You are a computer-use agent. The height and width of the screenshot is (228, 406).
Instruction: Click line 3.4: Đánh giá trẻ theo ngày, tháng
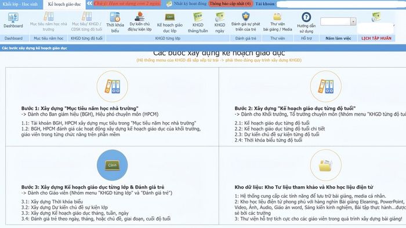(96, 219)
